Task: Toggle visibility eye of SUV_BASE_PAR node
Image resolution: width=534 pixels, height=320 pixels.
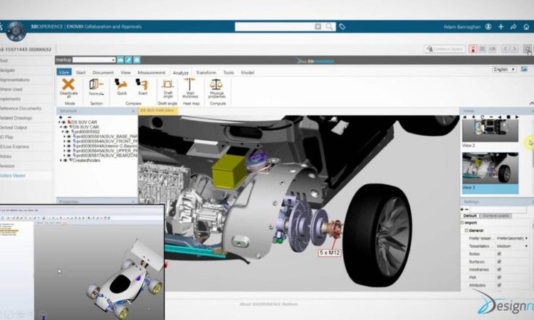Action: point(69,137)
